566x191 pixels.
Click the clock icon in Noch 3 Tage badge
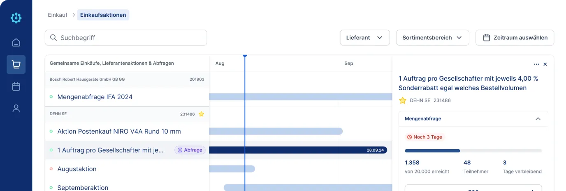pos(409,137)
